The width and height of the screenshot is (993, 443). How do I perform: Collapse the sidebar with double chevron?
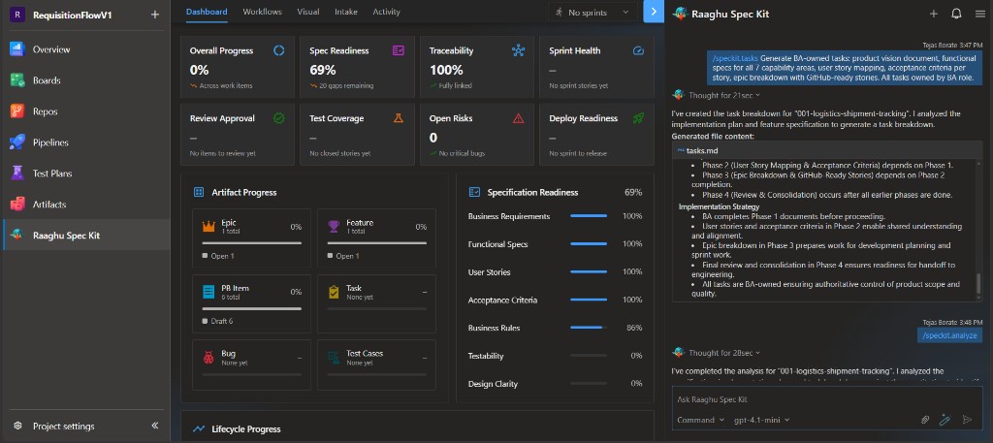click(154, 426)
